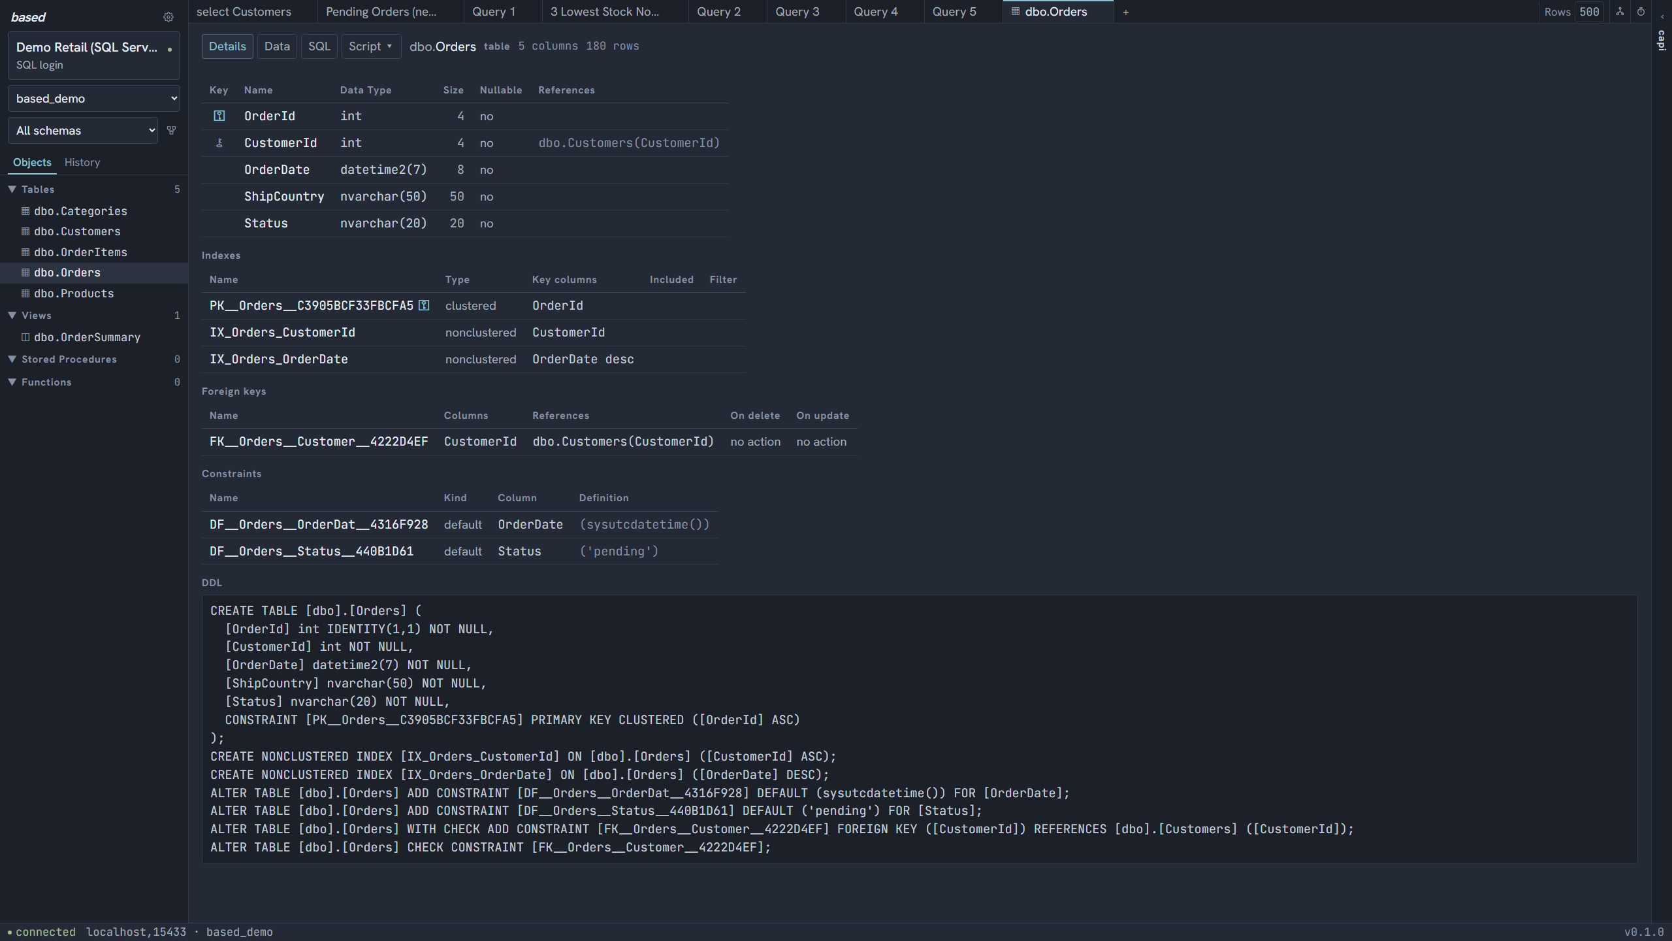
Task: Expand the capi side panel with the chevron
Action: (x=1662, y=17)
